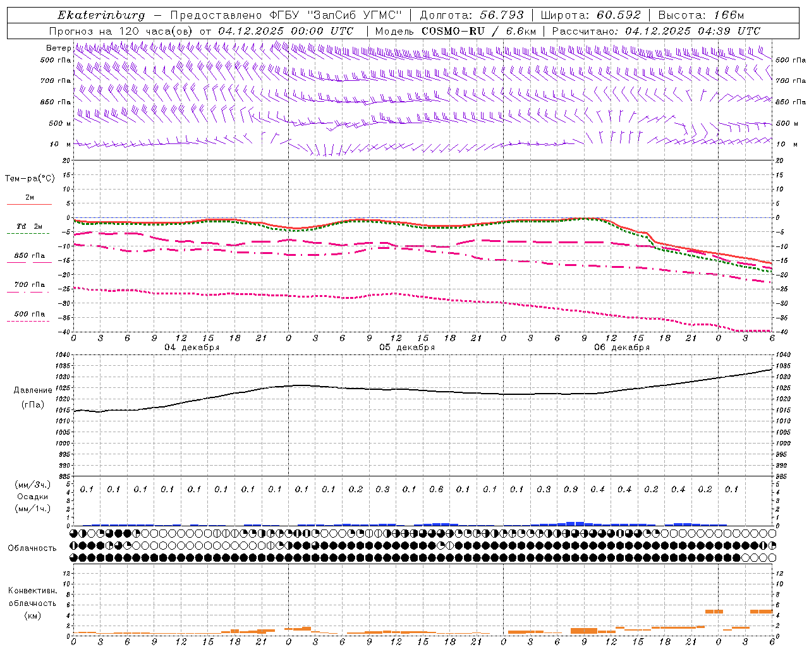Select the 0.6 precipitation value
The width and height of the screenshot is (809, 647).
pyautogui.click(x=436, y=489)
